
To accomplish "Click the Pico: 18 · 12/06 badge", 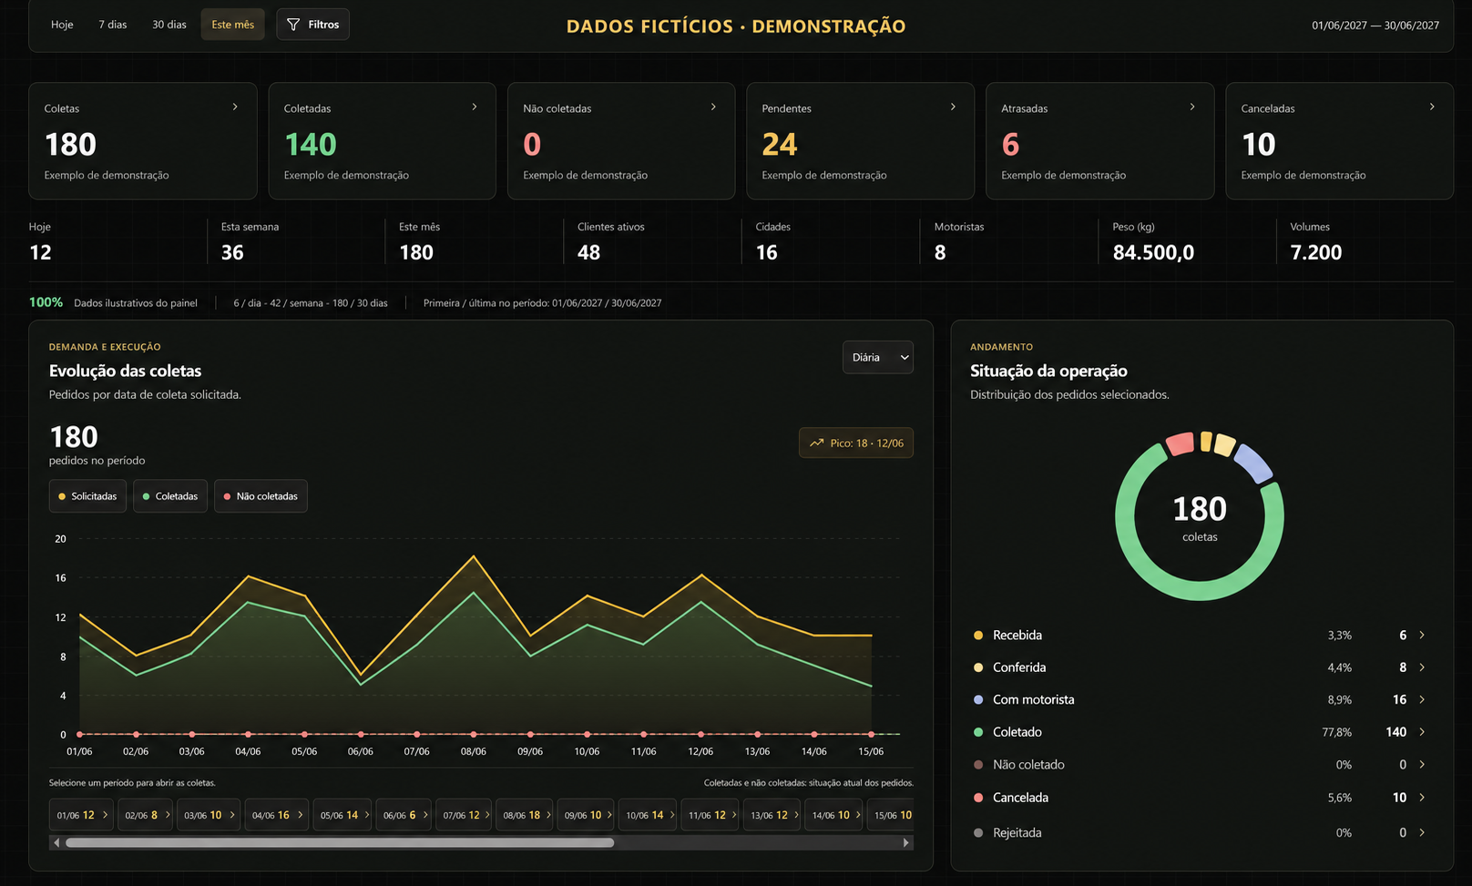I will 856,443.
